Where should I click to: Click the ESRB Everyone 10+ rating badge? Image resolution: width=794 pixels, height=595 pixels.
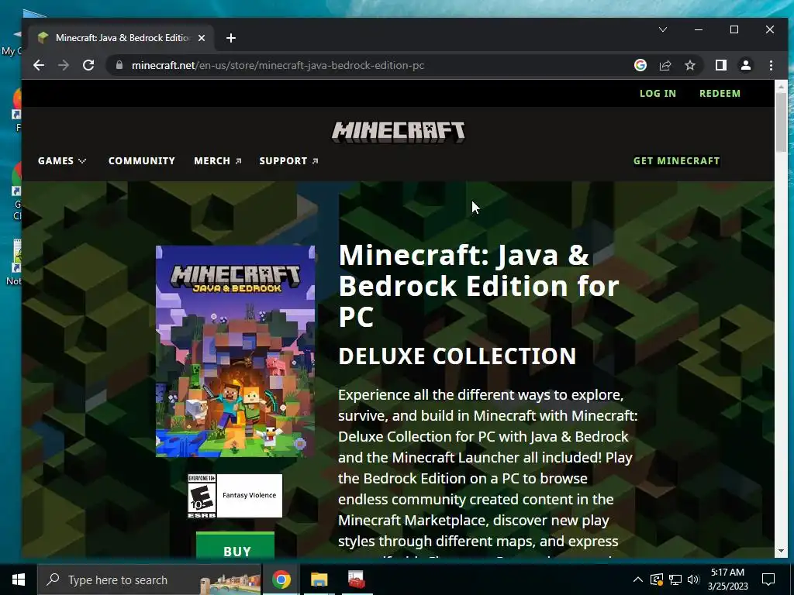(x=235, y=496)
